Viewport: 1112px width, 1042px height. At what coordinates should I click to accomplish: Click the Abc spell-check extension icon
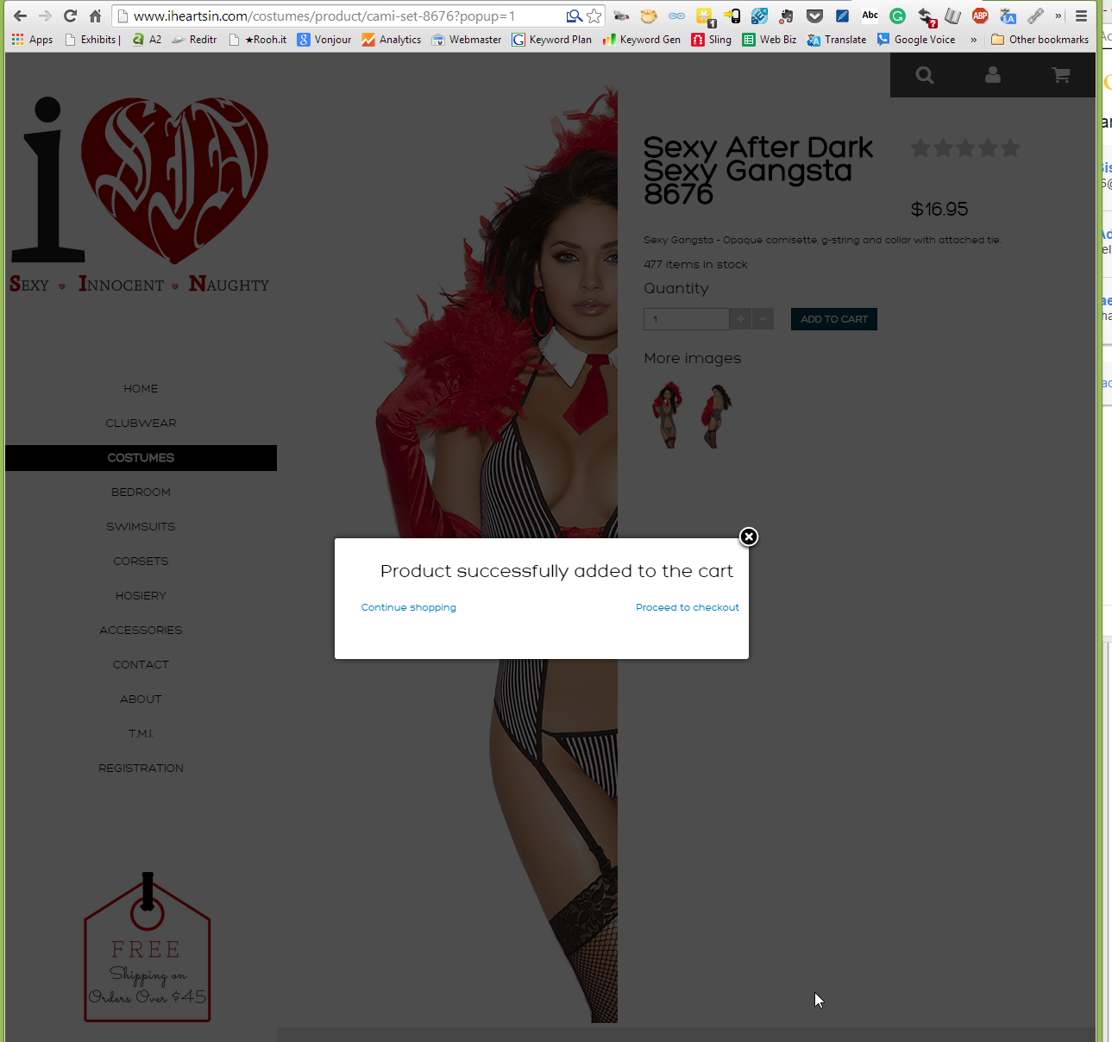870,15
